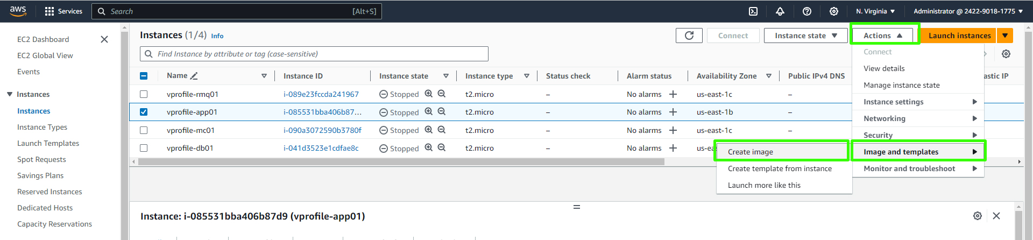Select the vprofile-db01 checkbox
The height and width of the screenshot is (240, 1033).
pyautogui.click(x=144, y=148)
